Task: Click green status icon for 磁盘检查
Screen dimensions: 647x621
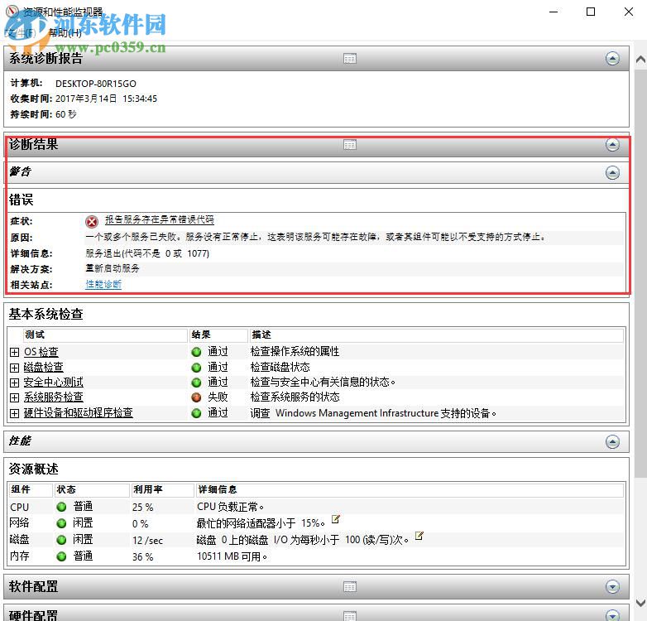Action: (196, 368)
